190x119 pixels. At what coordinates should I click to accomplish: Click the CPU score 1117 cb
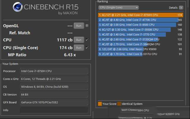(65, 40)
